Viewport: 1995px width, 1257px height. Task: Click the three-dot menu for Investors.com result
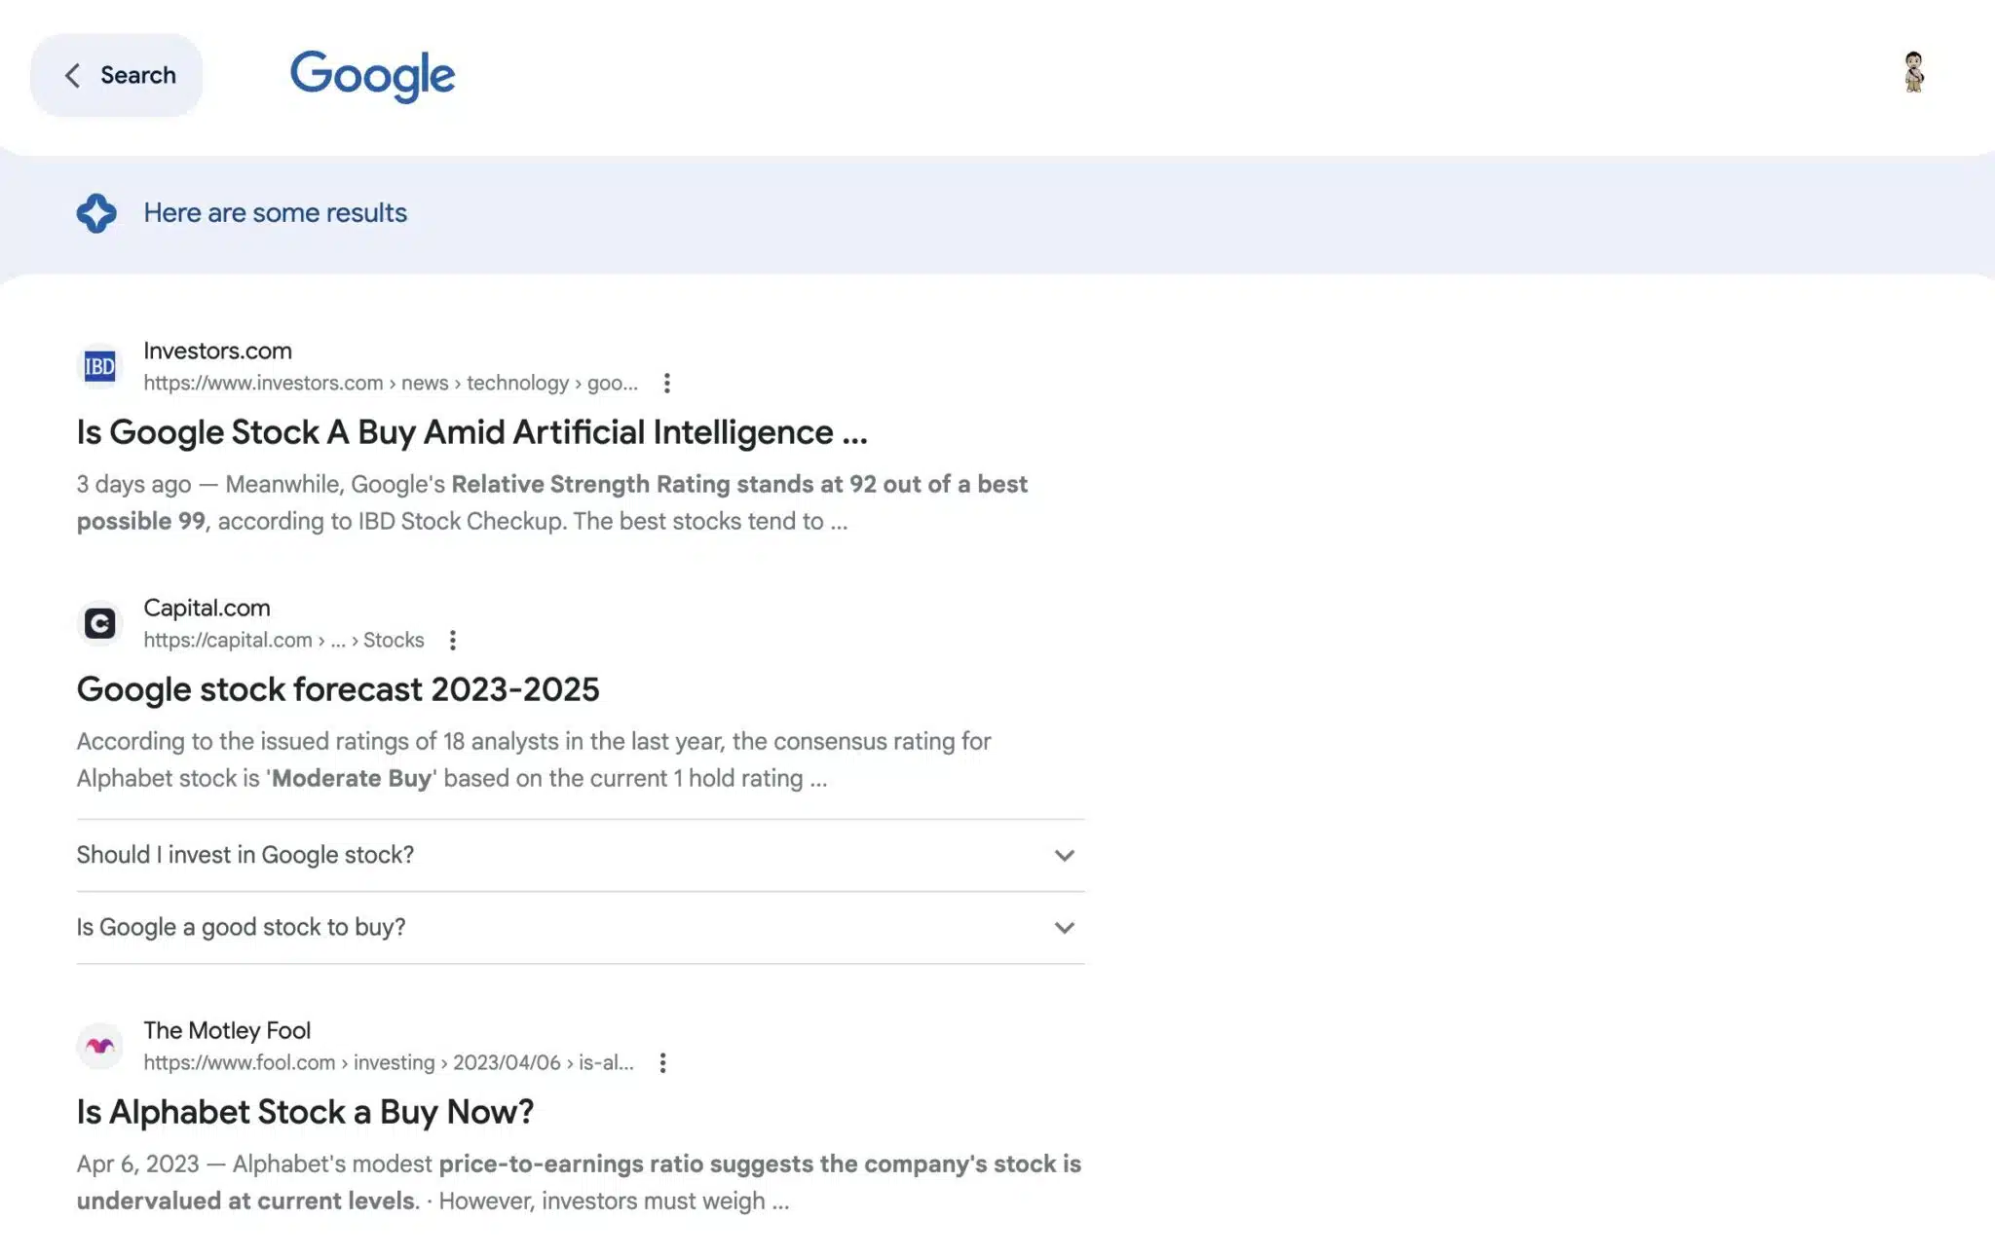(666, 383)
